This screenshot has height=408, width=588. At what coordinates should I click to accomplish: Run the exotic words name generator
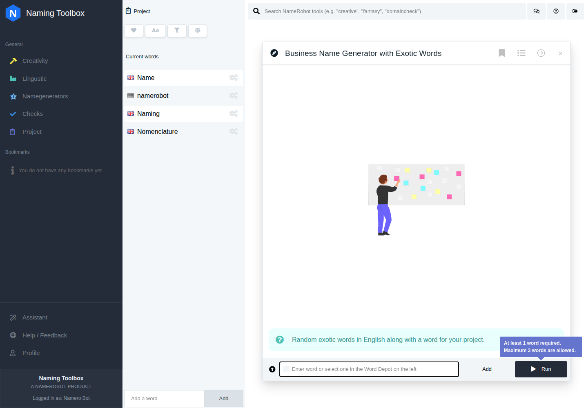[541, 369]
